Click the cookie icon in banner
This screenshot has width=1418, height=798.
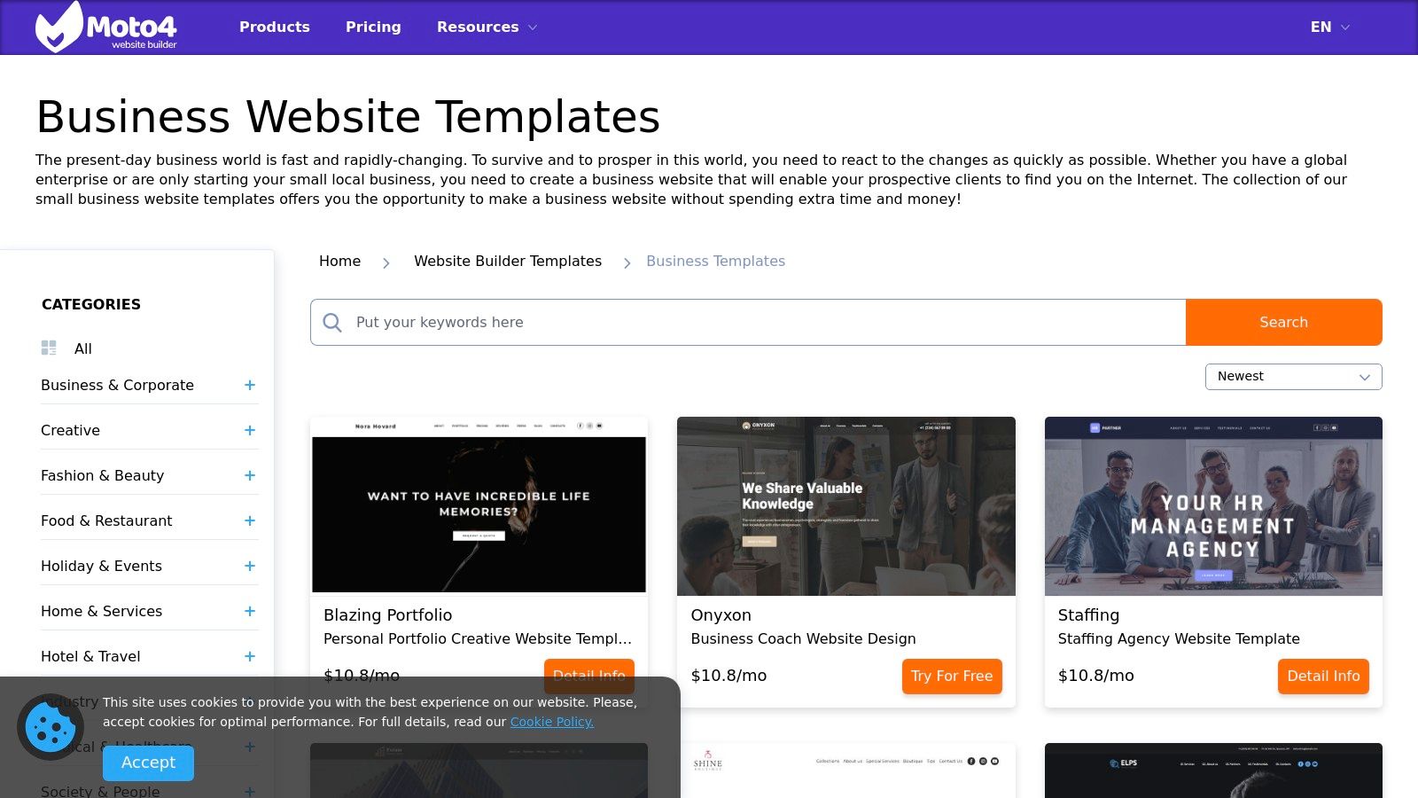[51, 727]
